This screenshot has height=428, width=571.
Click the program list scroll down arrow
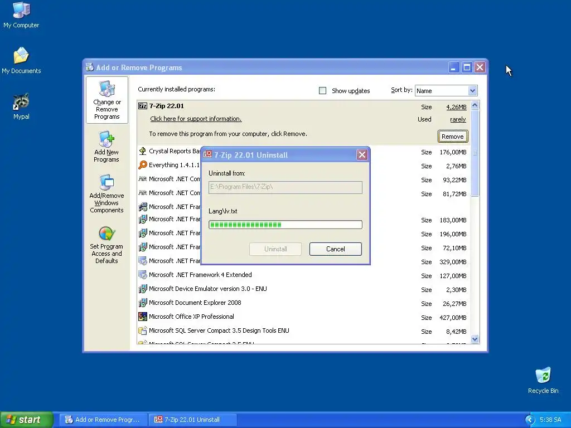coord(475,339)
